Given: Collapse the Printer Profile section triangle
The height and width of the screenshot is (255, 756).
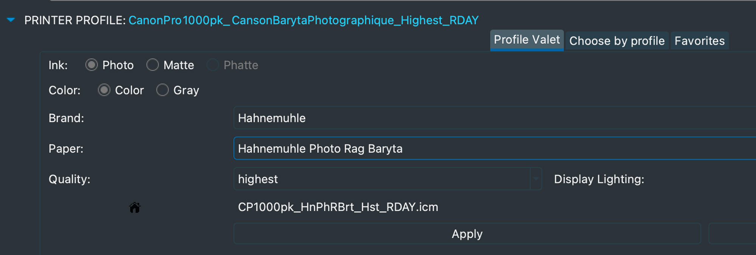Looking at the screenshot, I should (x=11, y=20).
